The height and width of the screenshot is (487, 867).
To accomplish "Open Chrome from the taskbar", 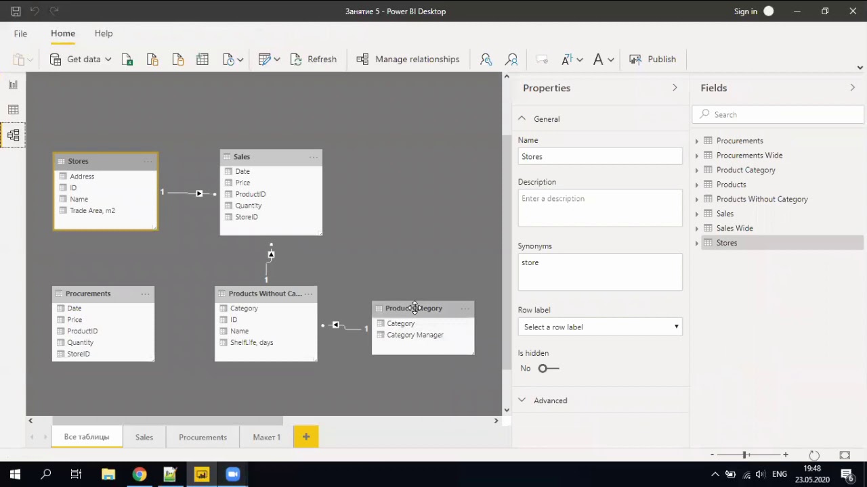I will point(139,474).
